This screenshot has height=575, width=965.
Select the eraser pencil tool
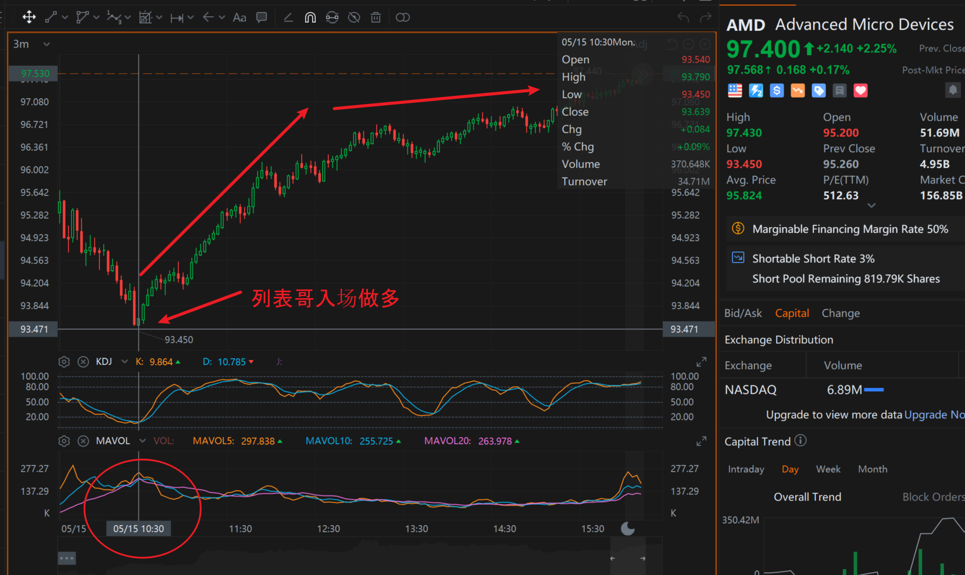pyautogui.click(x=288, y=17)
